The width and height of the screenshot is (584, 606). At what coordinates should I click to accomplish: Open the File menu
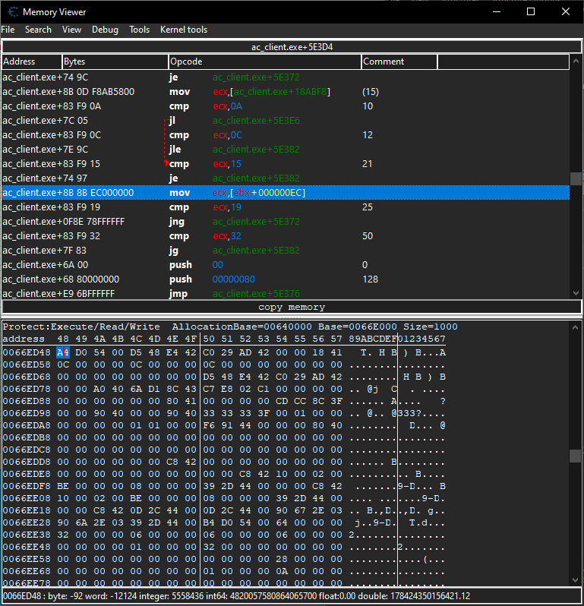pos(8,30)
